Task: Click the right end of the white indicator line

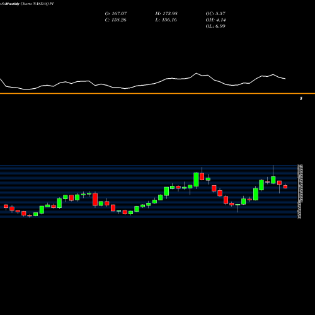Action: pos(285,79)
